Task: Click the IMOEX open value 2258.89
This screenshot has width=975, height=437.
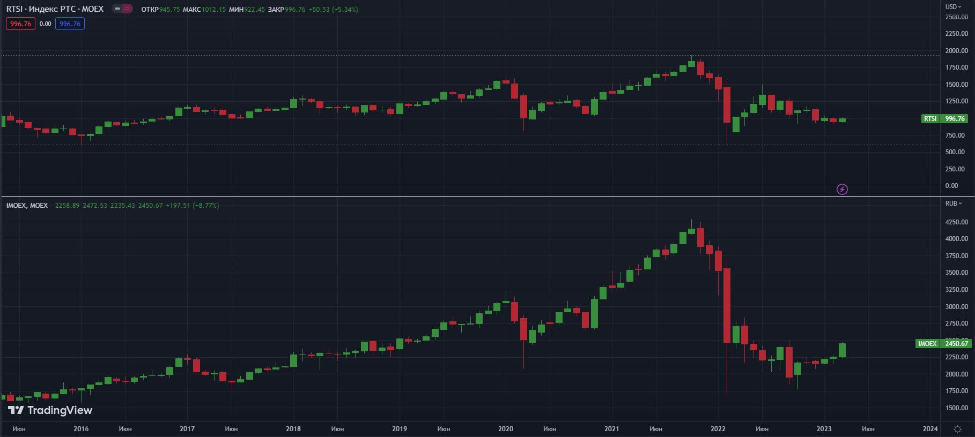Action: (67, 206)
